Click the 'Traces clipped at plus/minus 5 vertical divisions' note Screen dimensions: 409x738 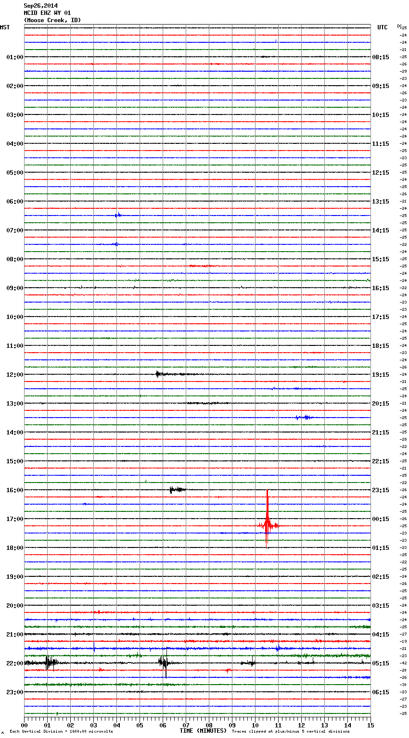pyautogui.click(x=291, y=732)
